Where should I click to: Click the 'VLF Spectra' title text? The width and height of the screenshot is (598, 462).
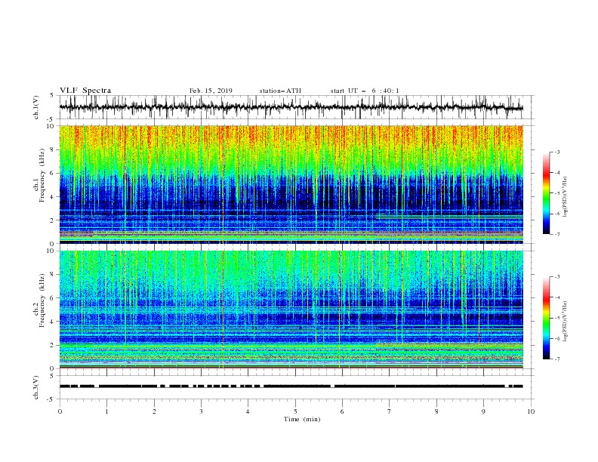pos(85,91)
